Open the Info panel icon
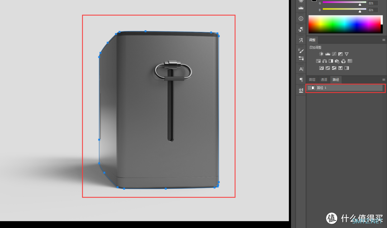This screenshot has height=228, width=387. click(301, 19)
